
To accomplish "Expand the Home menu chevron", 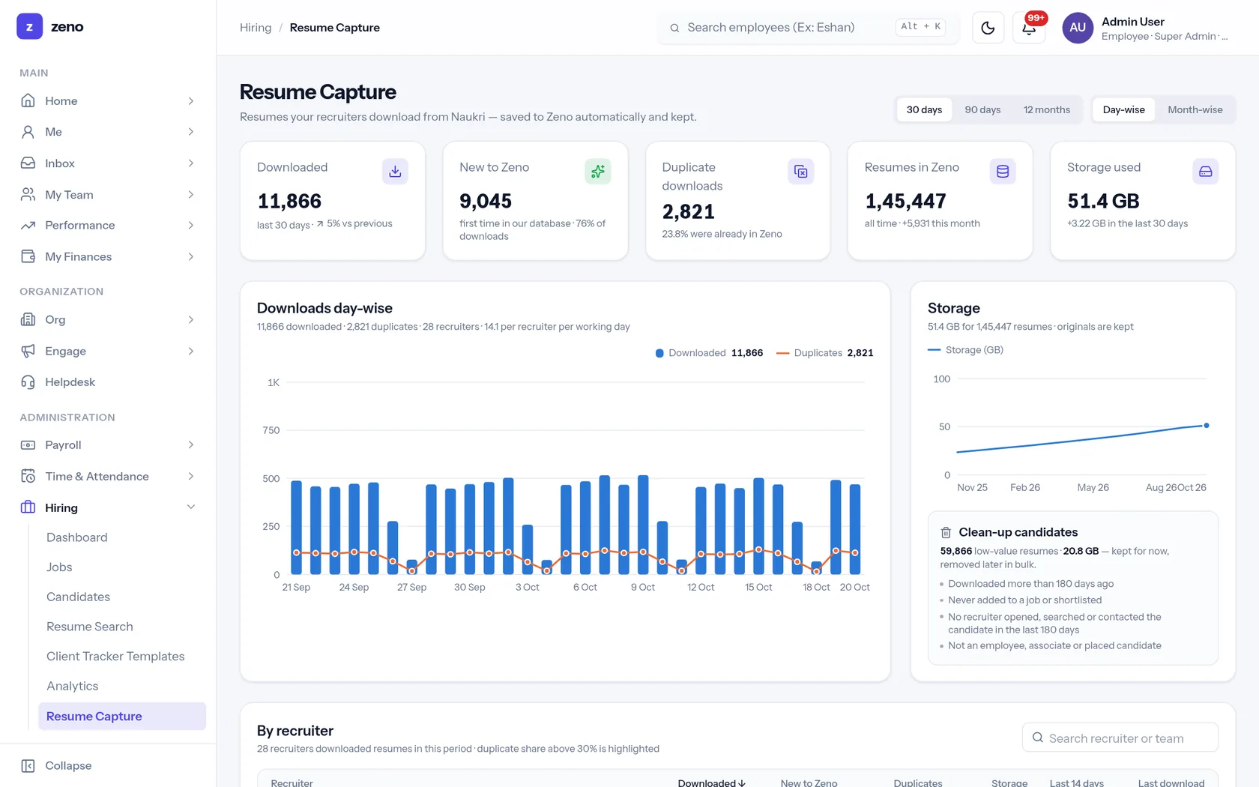I will coord(190,101).
